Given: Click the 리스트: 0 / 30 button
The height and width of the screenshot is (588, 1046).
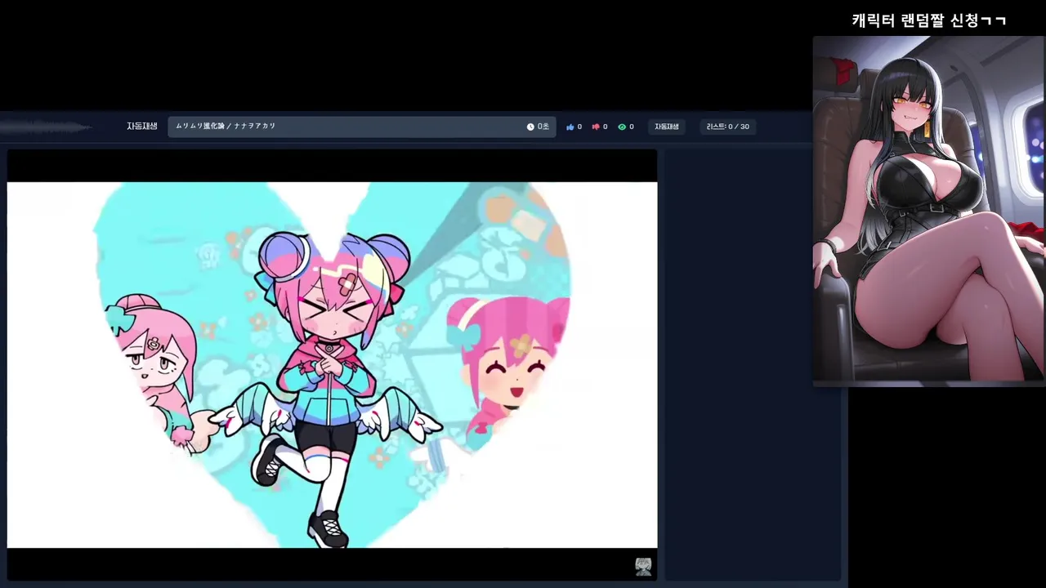Looking at the screenshot, I should click(728, 127).
